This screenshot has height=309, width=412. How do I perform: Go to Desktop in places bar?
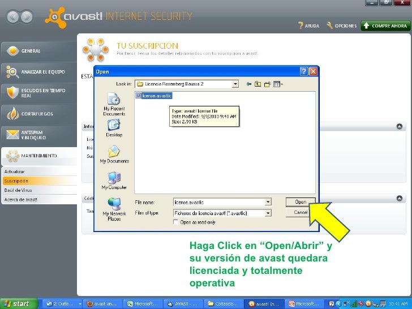click(114, 128)
